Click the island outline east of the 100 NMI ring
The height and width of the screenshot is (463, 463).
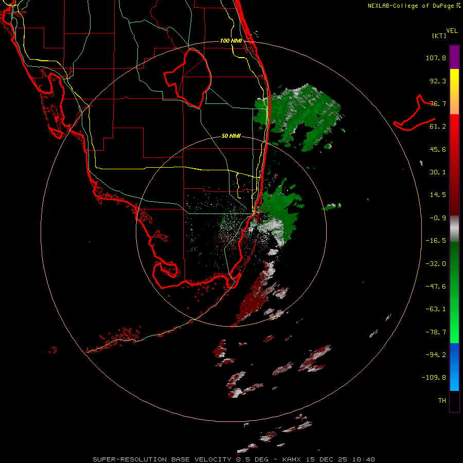(x=414, y=113)
